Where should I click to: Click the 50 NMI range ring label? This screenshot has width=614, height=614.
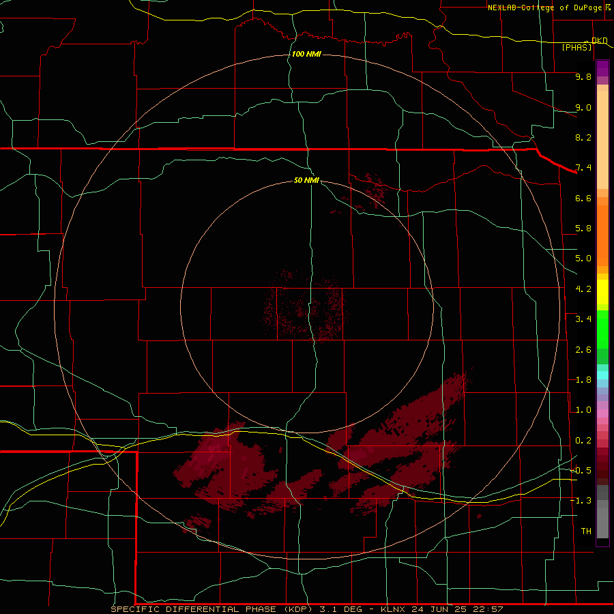[x=306, y=180]
